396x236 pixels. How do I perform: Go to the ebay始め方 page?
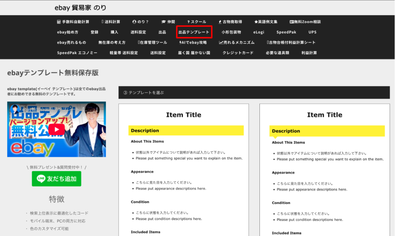(68, 32)
